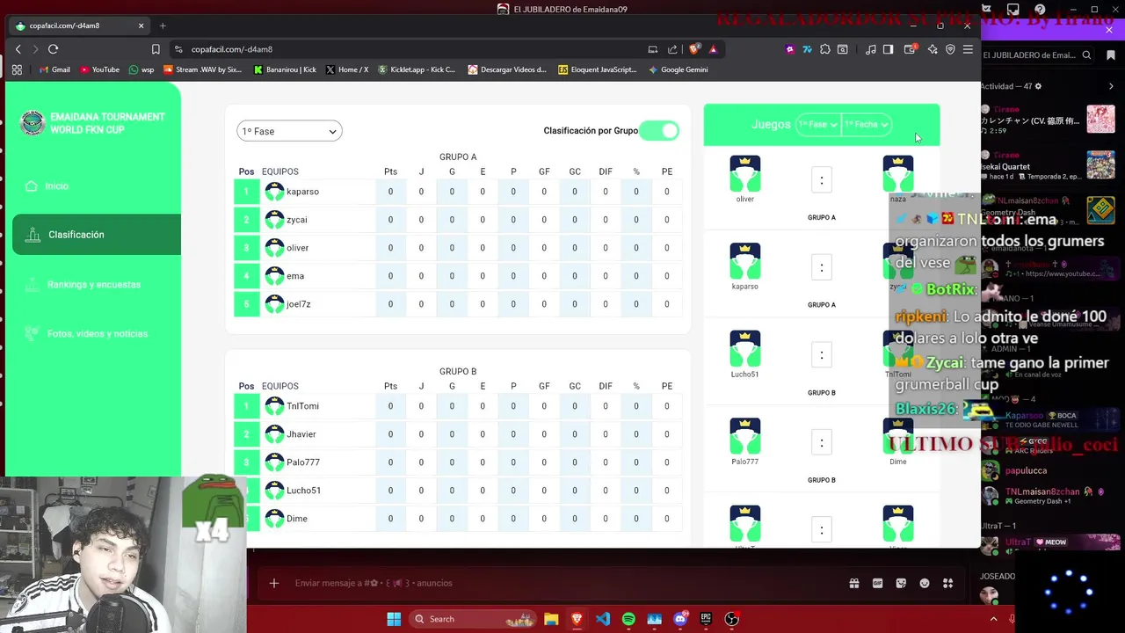This screenshot has width=1125, height=633.
Task: Select team Palo777 in Grupo B table
Action: 303,462
